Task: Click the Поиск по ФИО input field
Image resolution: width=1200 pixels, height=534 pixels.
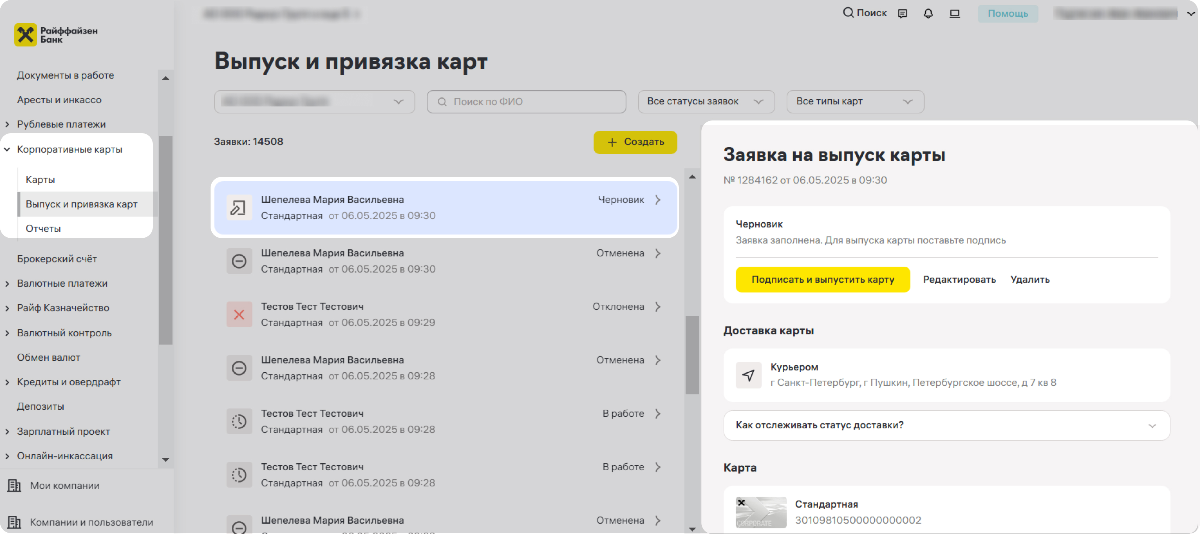Action: click(526, 101)
